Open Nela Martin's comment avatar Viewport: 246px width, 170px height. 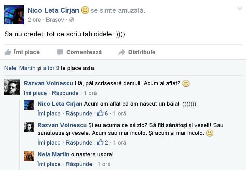coord(29,156)
